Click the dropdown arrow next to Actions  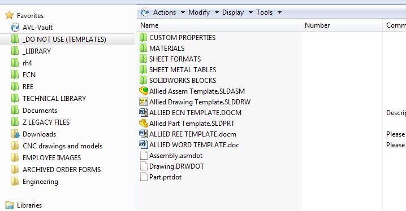click(183, 12)
